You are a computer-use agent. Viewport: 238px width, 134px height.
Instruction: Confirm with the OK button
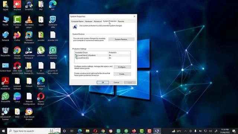(103, 83)
